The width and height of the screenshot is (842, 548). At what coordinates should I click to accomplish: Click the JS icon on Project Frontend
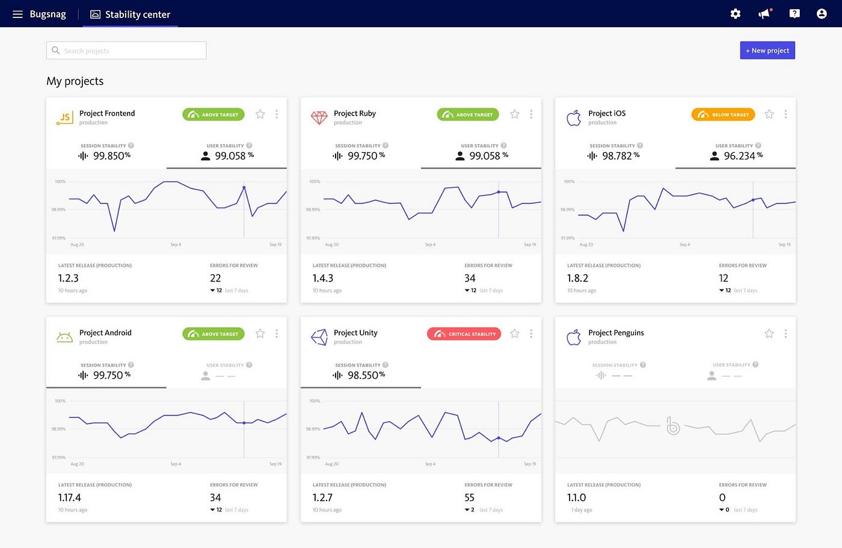click(65, 117)
